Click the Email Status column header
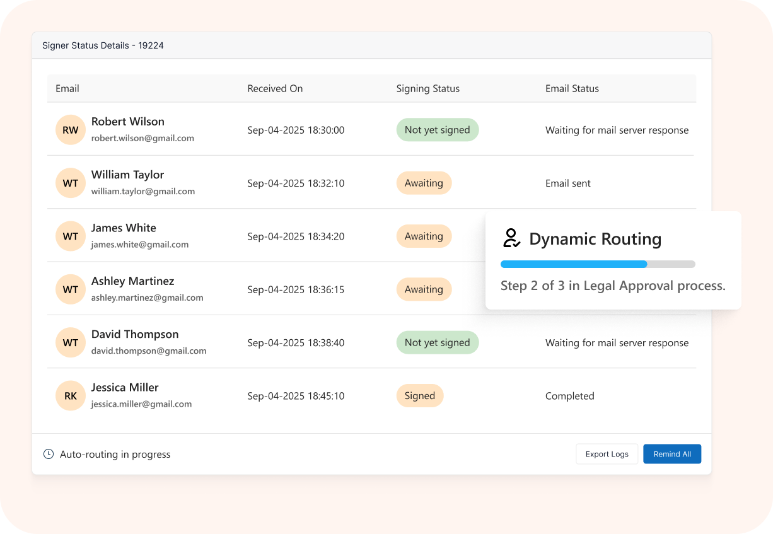The width and height of the screenshot is (773, 534). pyautogui.click(x=572, y=89)
